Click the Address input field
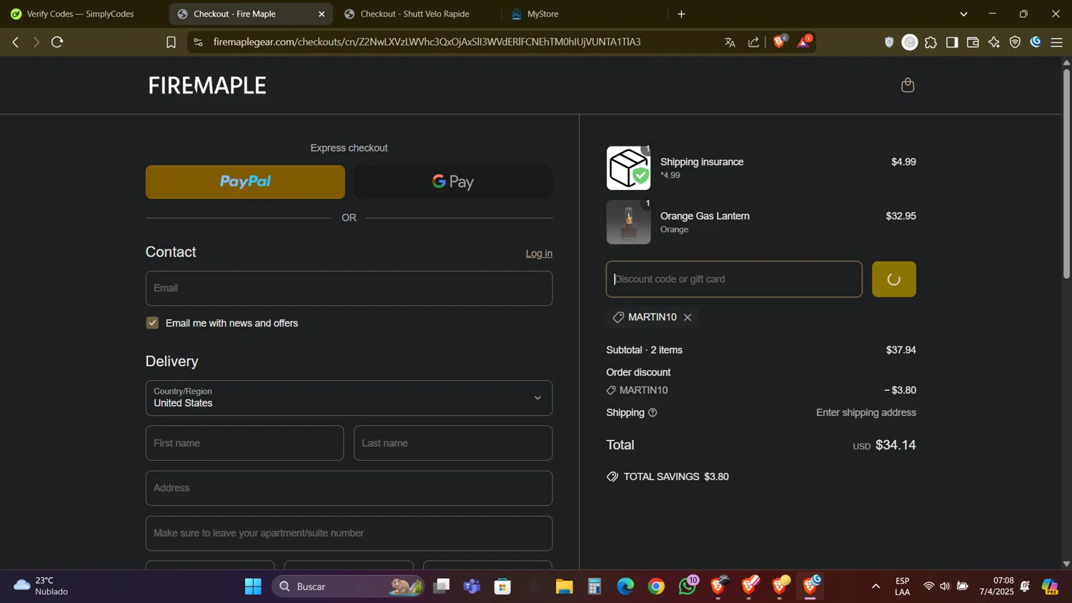Viewport: 1072px width, 603px height. pos(349,488)
